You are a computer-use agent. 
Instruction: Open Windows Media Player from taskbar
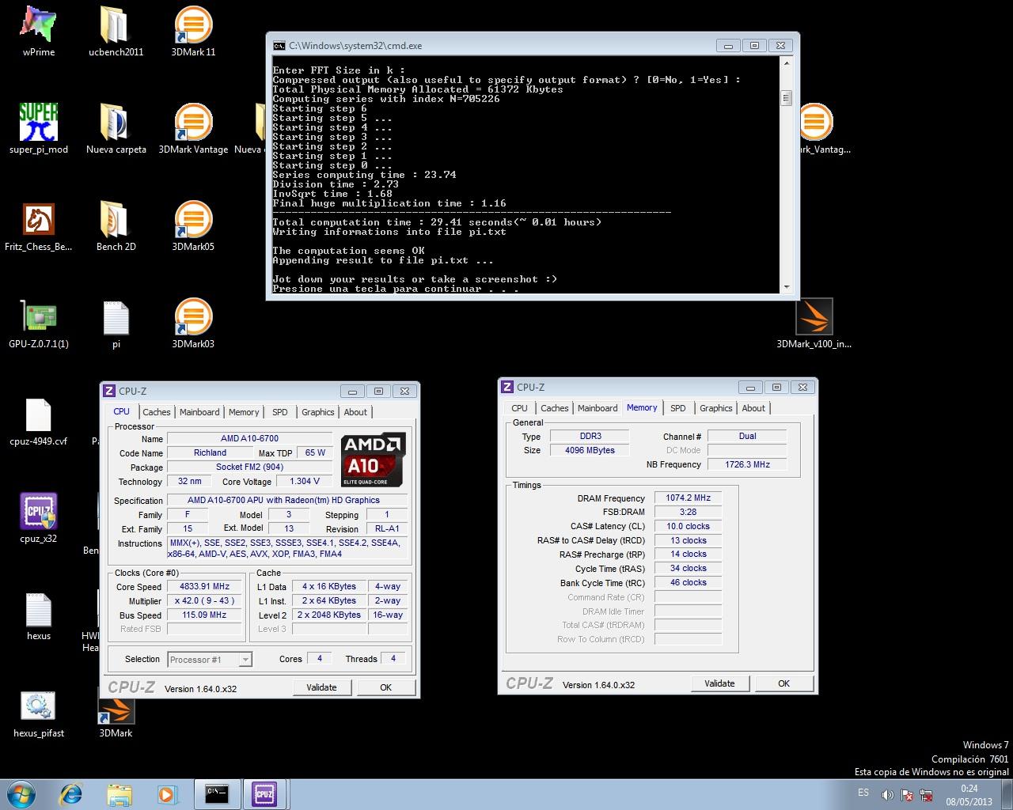click(167, 793)
